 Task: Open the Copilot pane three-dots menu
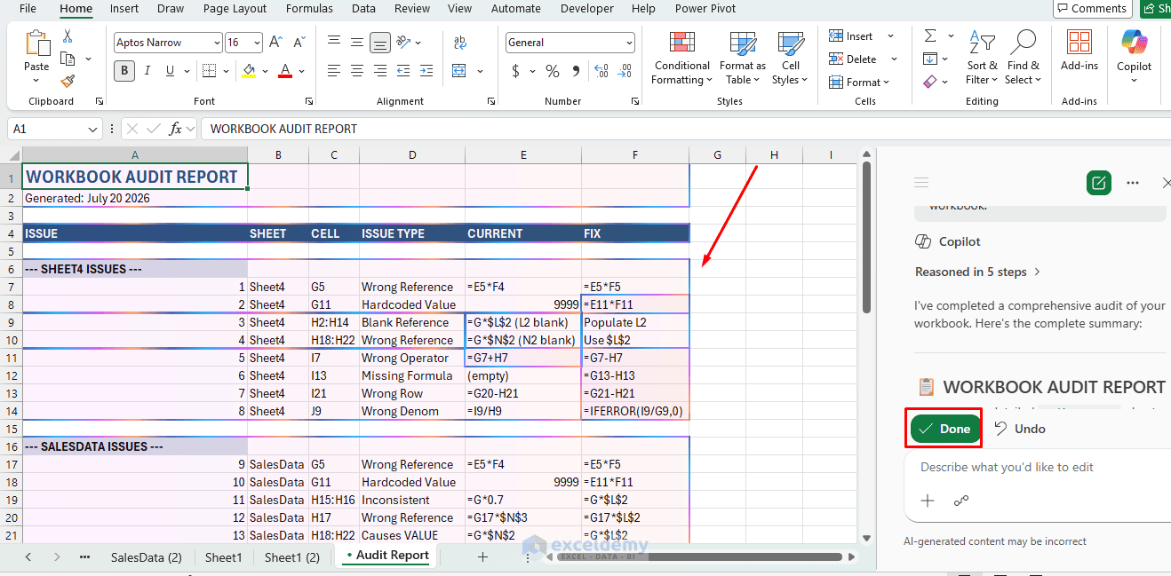[1133, 183]
